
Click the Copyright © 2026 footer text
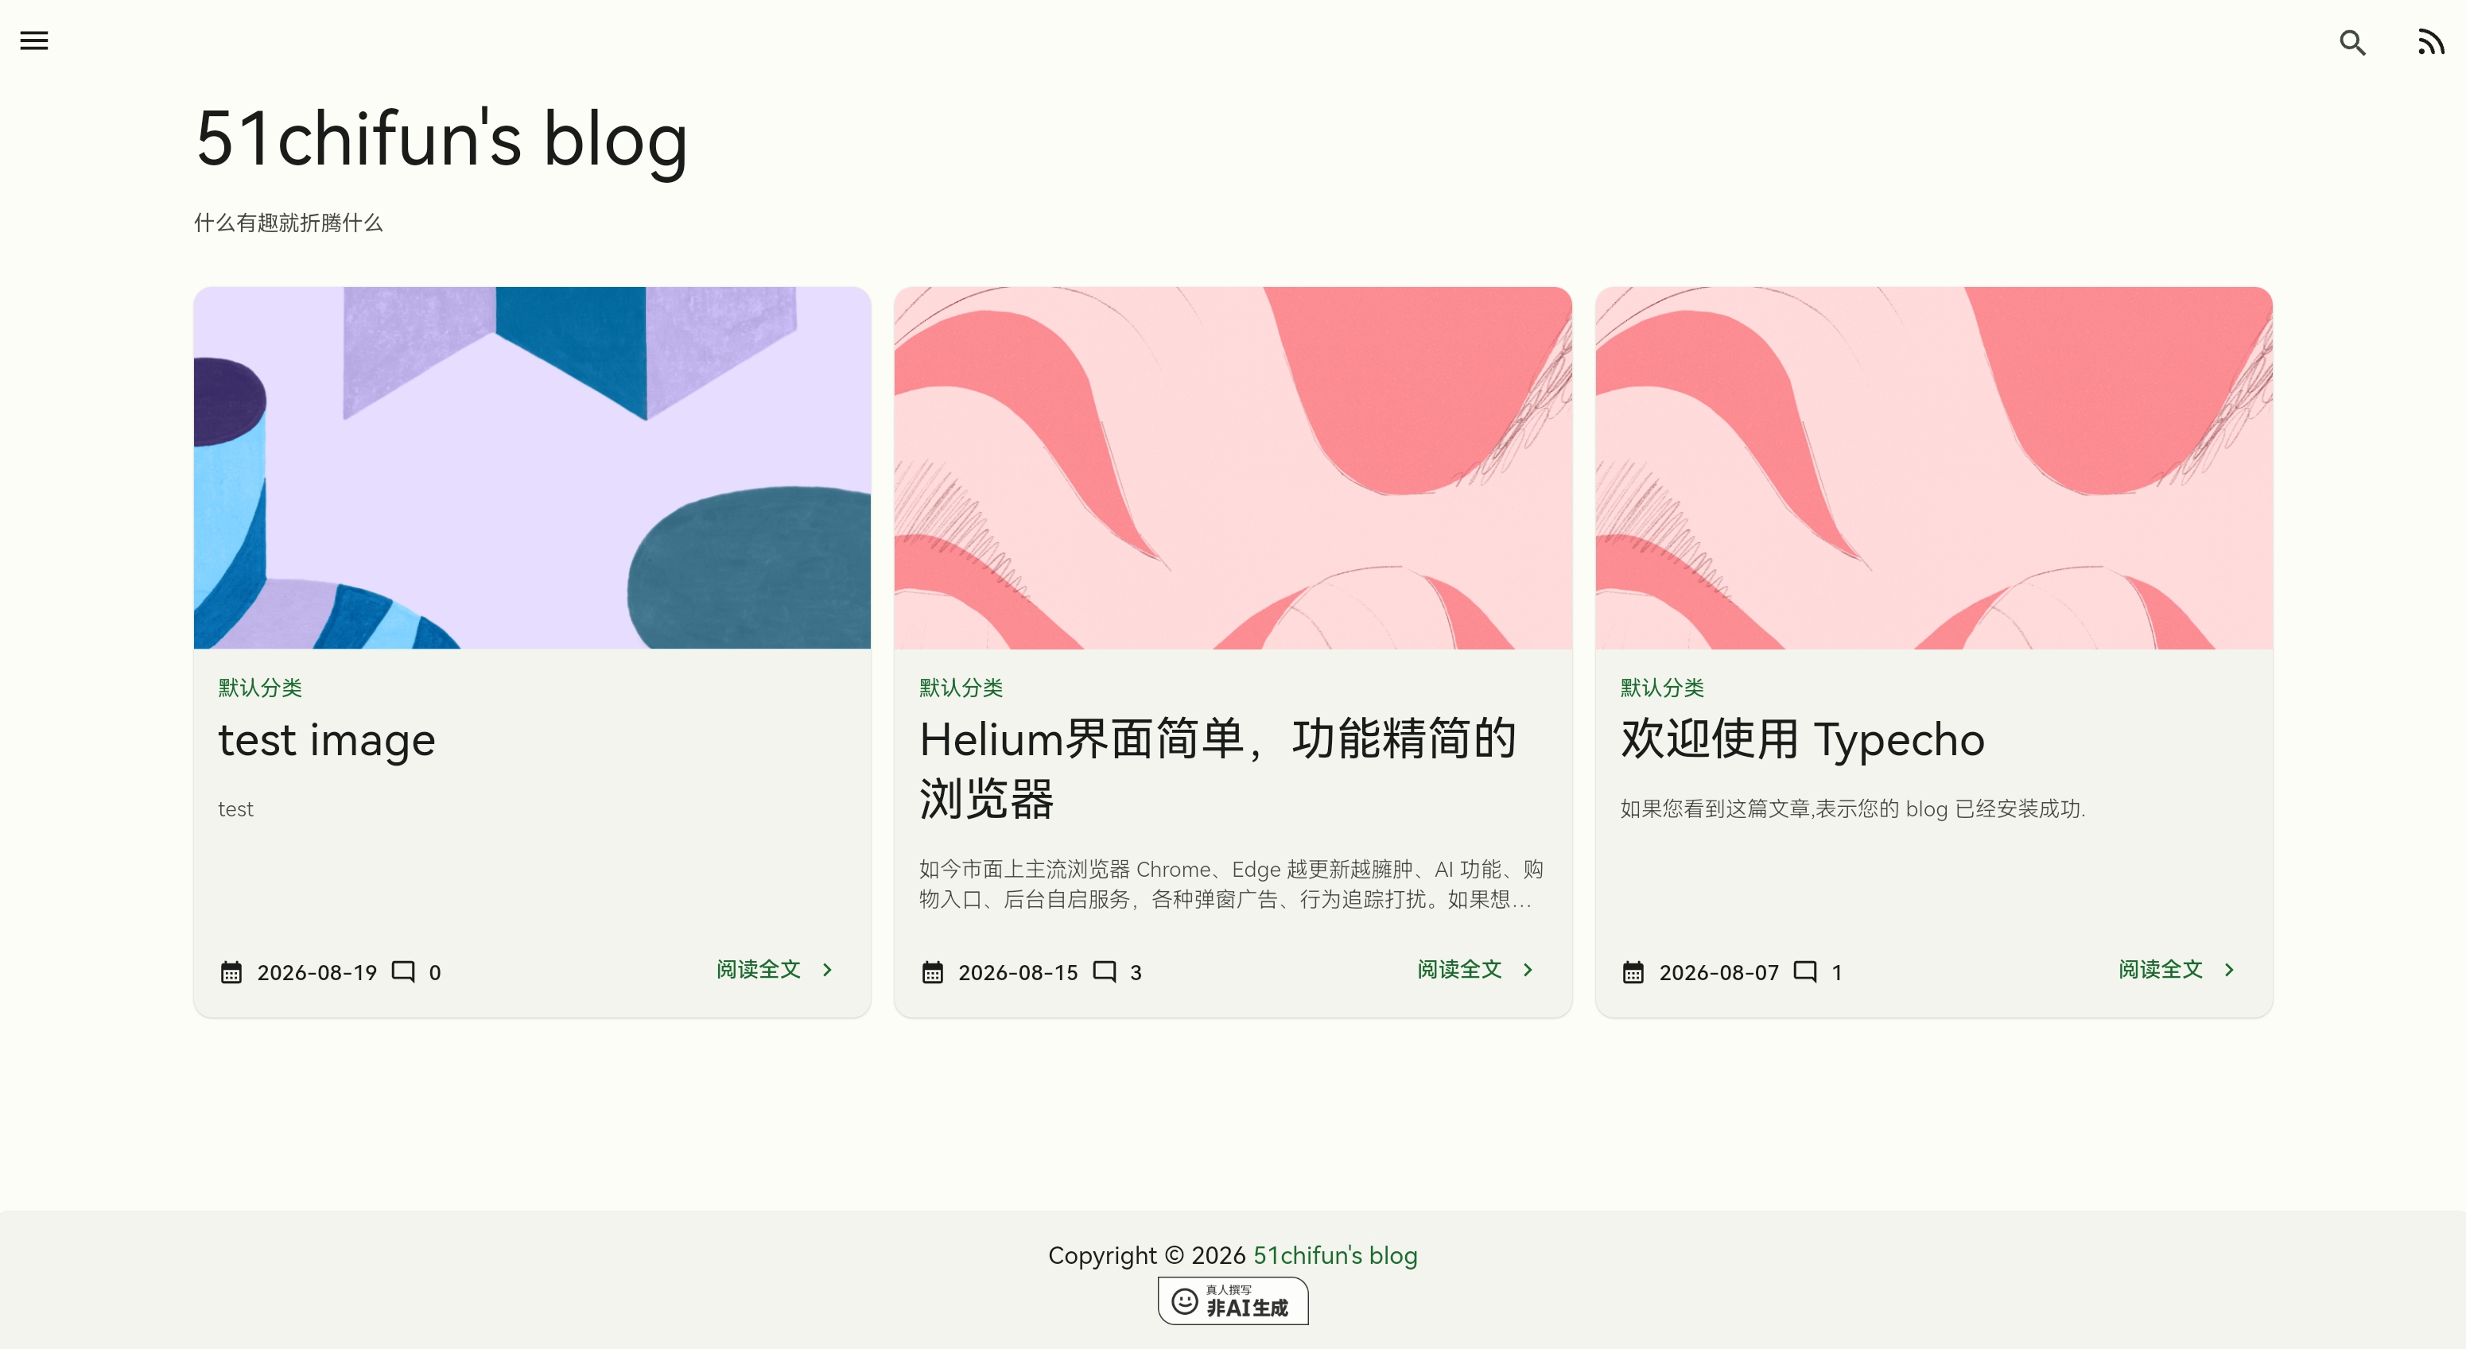coord(1147,1255)
